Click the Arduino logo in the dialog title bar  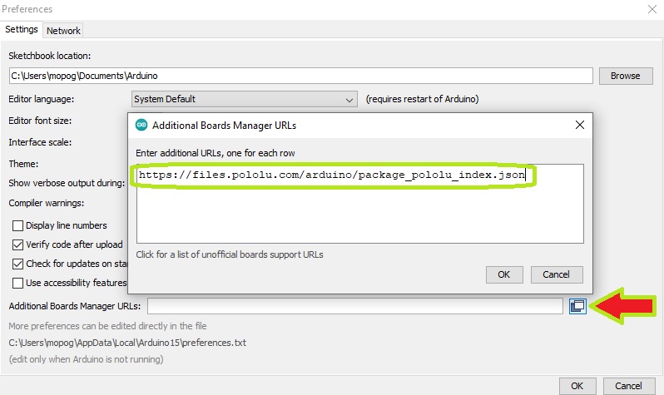[x=141, y=125]
